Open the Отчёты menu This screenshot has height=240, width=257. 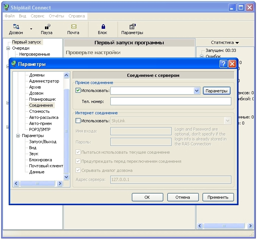[56, 16]
